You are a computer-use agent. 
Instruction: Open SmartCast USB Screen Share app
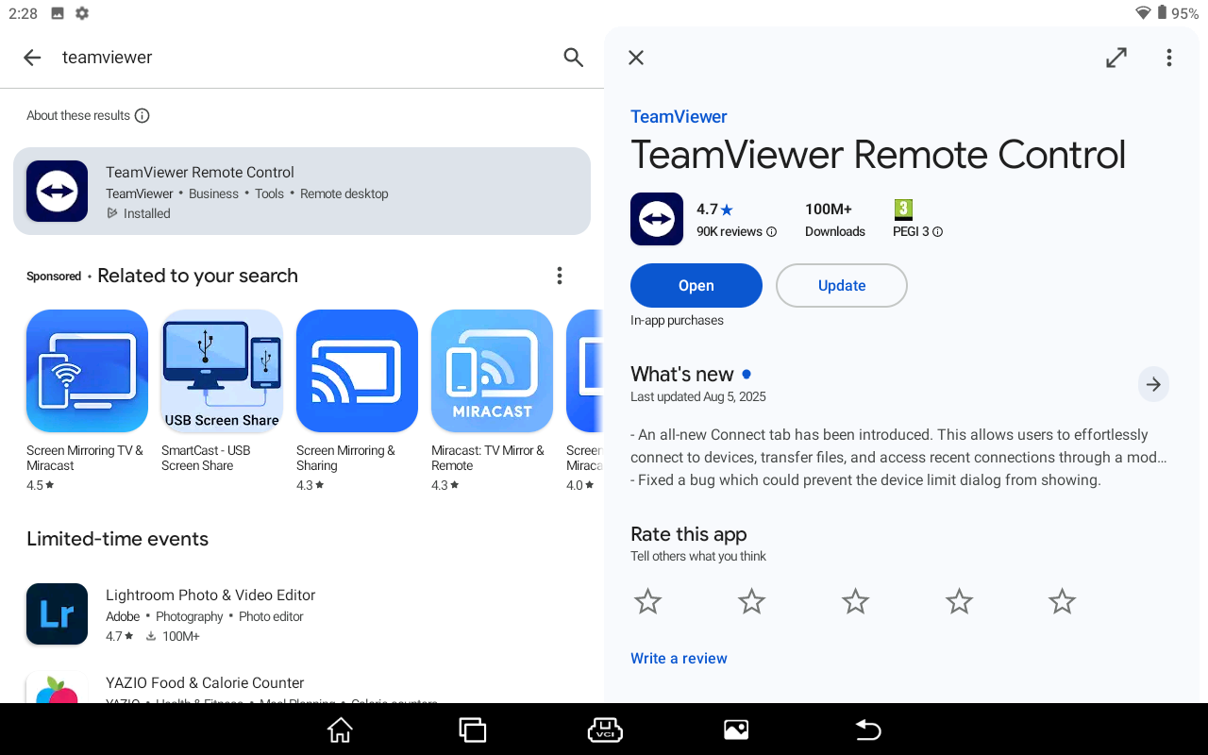click(x=222, y=371)
